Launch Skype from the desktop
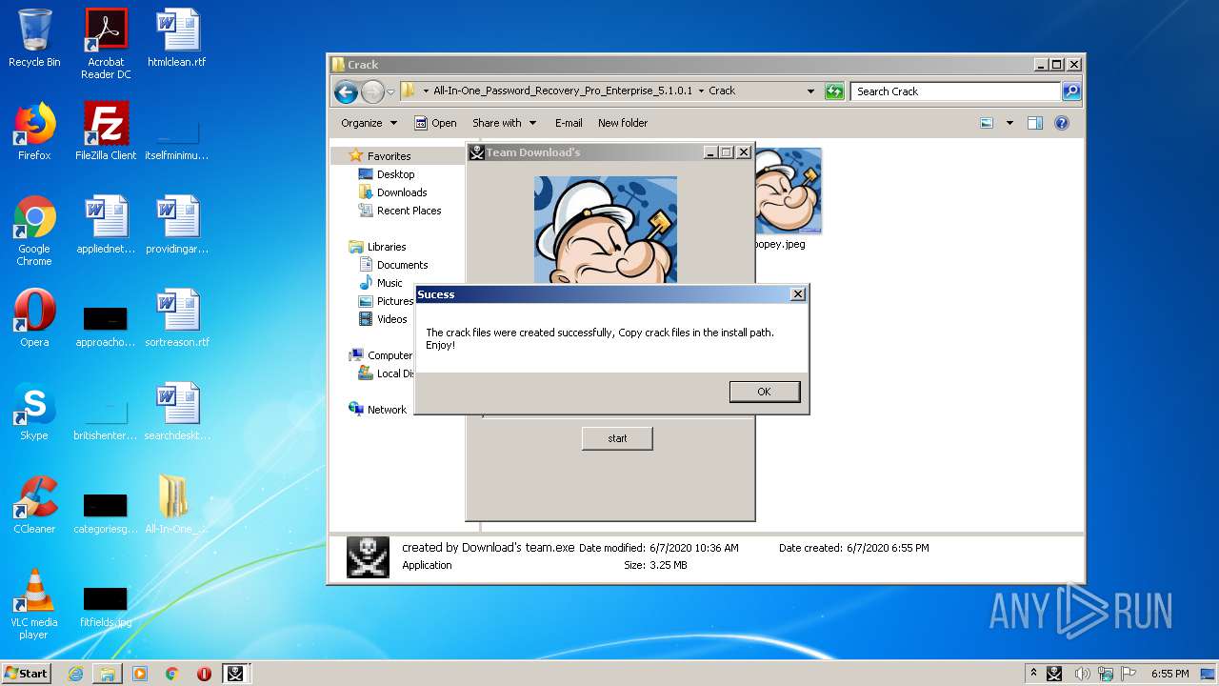Screen dimensions: 1219x686 pyautogui.click(x=34, y=412)
